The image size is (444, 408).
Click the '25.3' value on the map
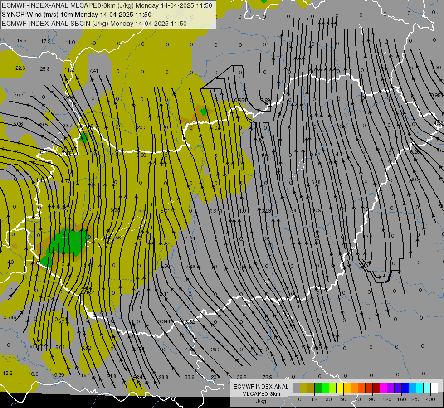45,69
